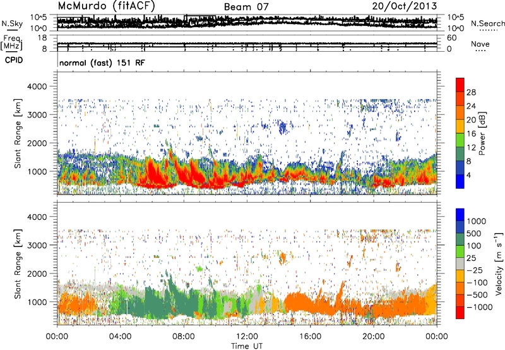Pick the blue top segment of Velocity color bar
The height and width of the screenshot is (350, 505).
pos(460,215)
